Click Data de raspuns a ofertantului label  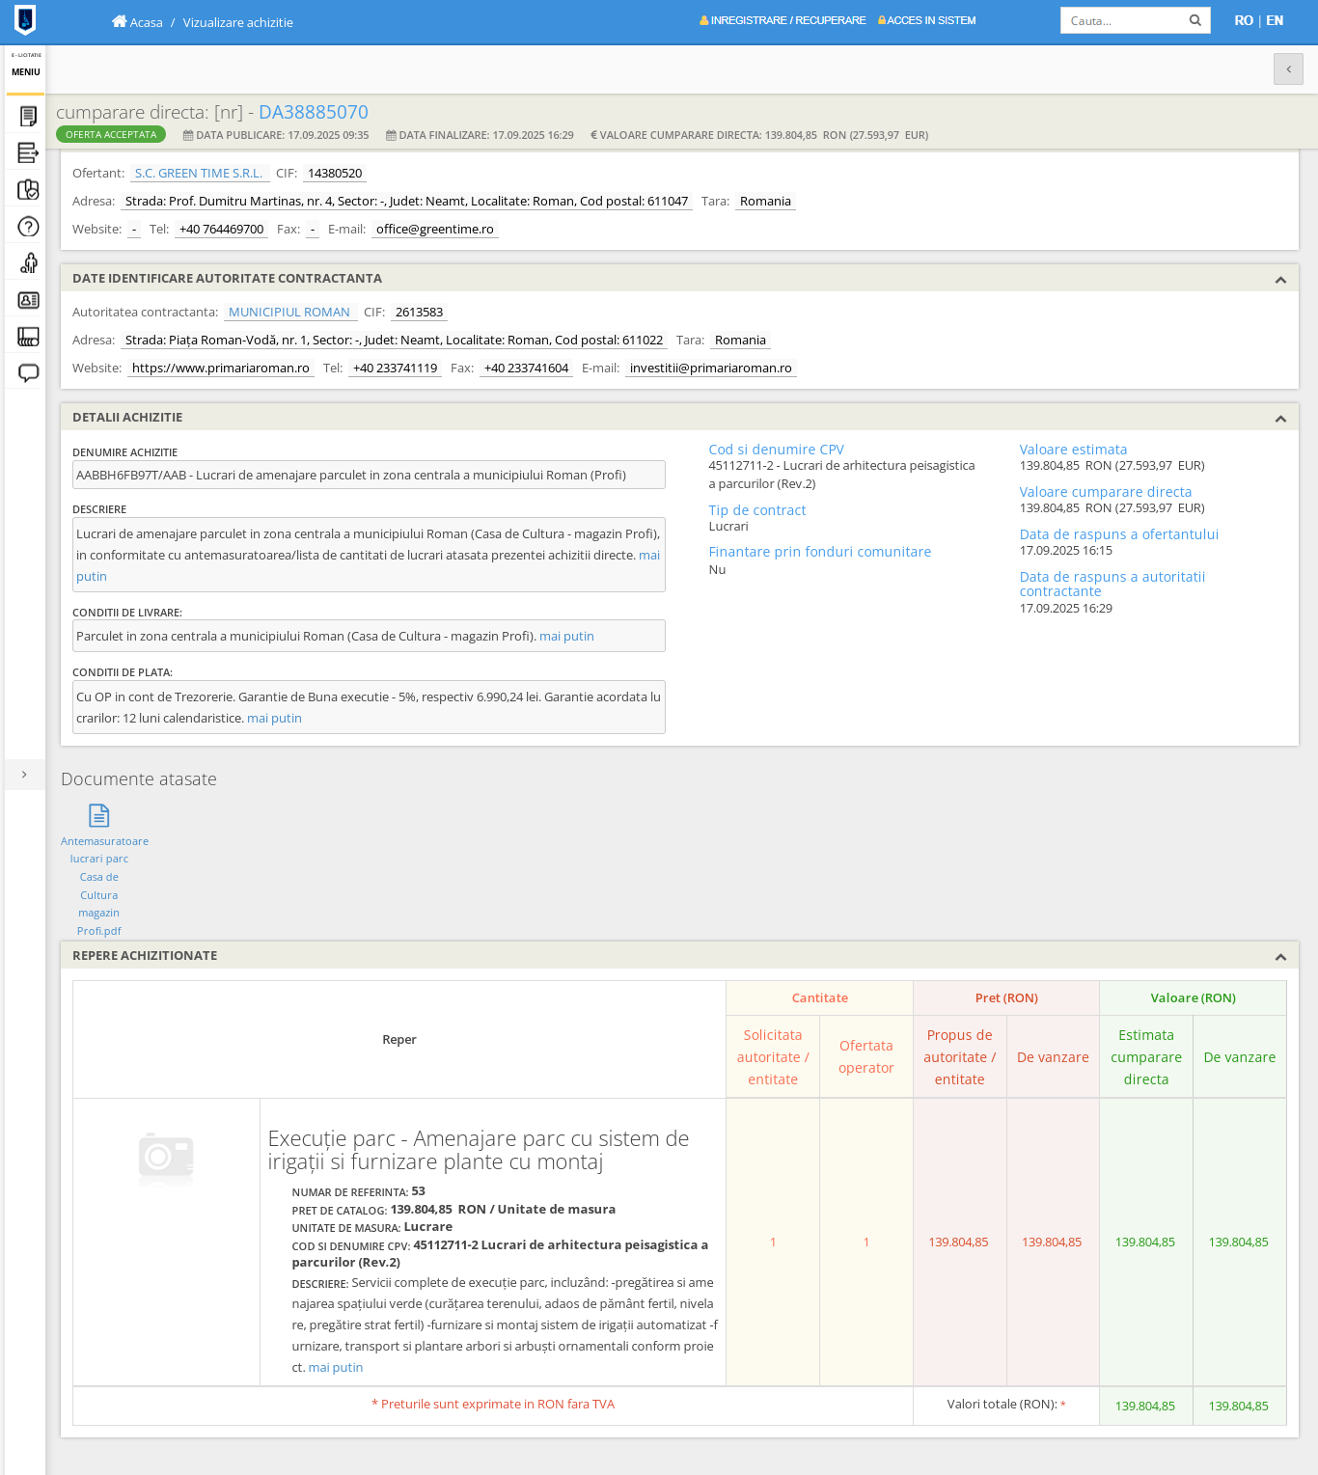1119,534
